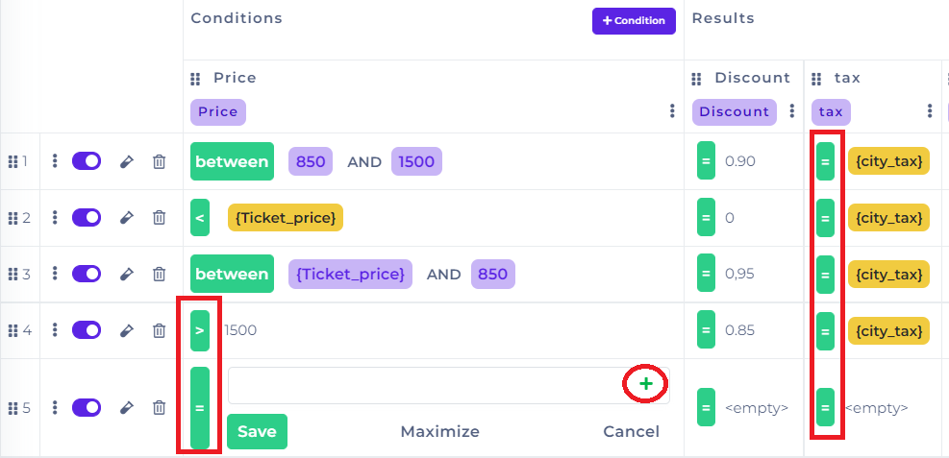The image size is (949, 458).
Task: Turn off the row 5 toggle
Action: (87, 407)
